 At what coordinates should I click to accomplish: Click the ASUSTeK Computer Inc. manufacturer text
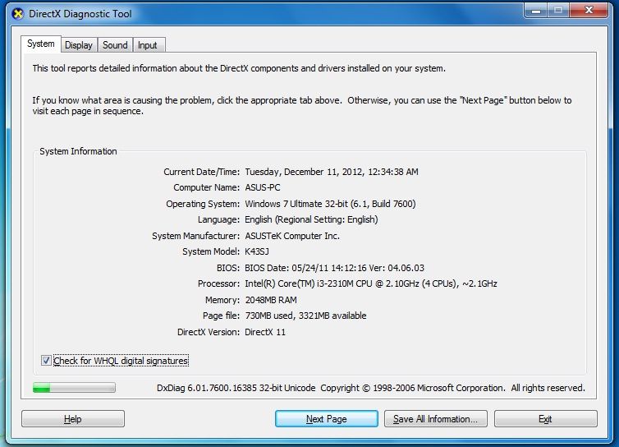pyautogui.click(x=292, y=236)
